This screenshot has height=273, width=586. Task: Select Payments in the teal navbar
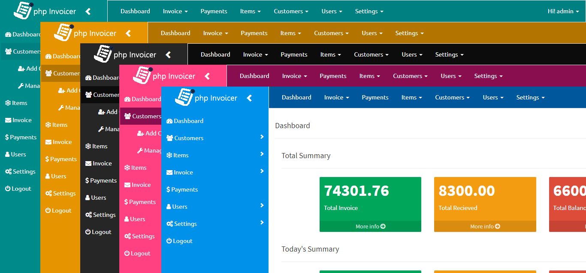pos(214,11)
